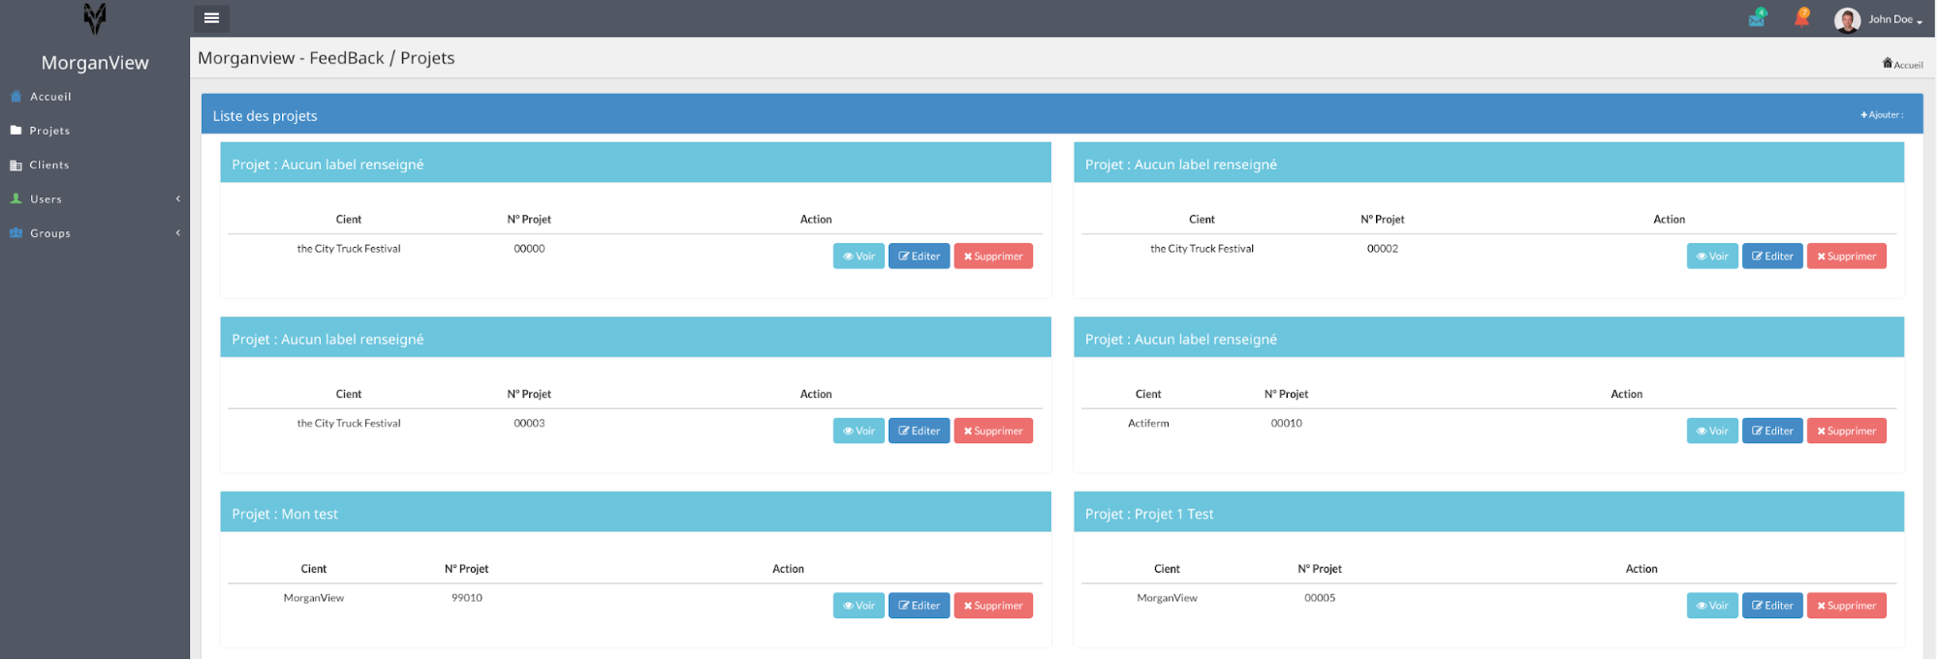Open Projets in the sidebar

[x=49, y=131]
